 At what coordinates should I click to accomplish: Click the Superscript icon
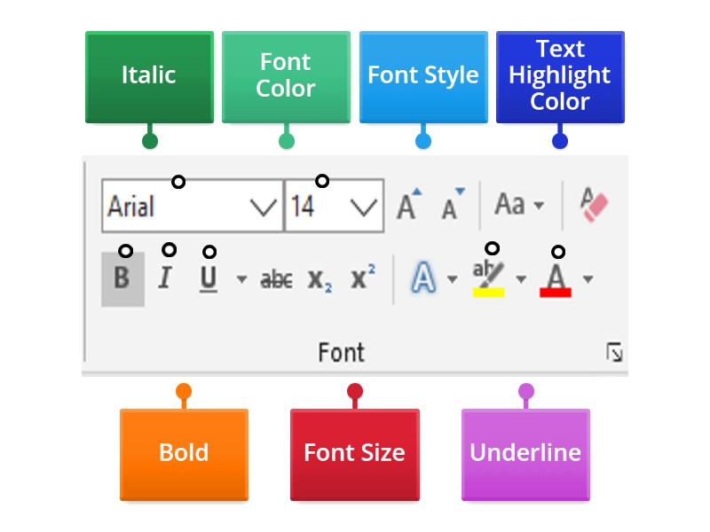point(363,277)
